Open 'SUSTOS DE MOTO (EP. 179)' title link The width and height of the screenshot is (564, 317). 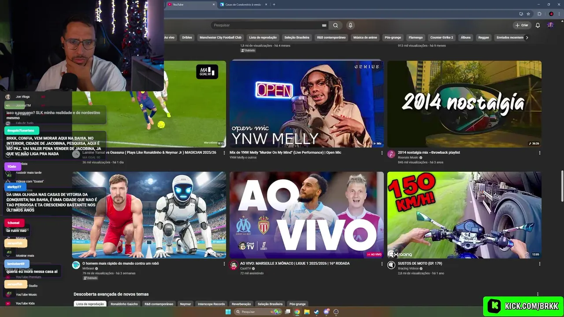click(x=420, y=263)
